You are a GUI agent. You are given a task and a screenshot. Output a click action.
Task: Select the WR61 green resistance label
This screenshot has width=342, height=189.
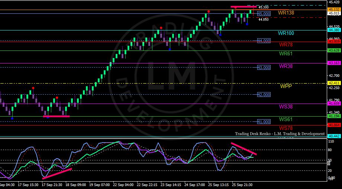(x=286, y=53)
